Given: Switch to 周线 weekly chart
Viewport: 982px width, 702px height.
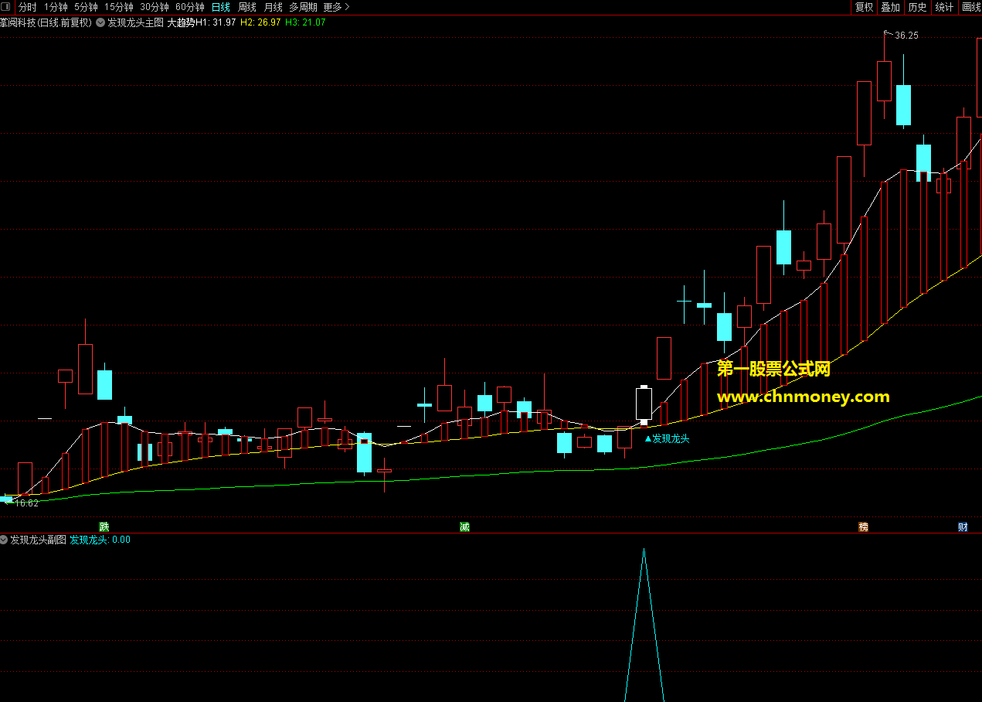Looking at the screenshot, I should click(x=247, y=7).
